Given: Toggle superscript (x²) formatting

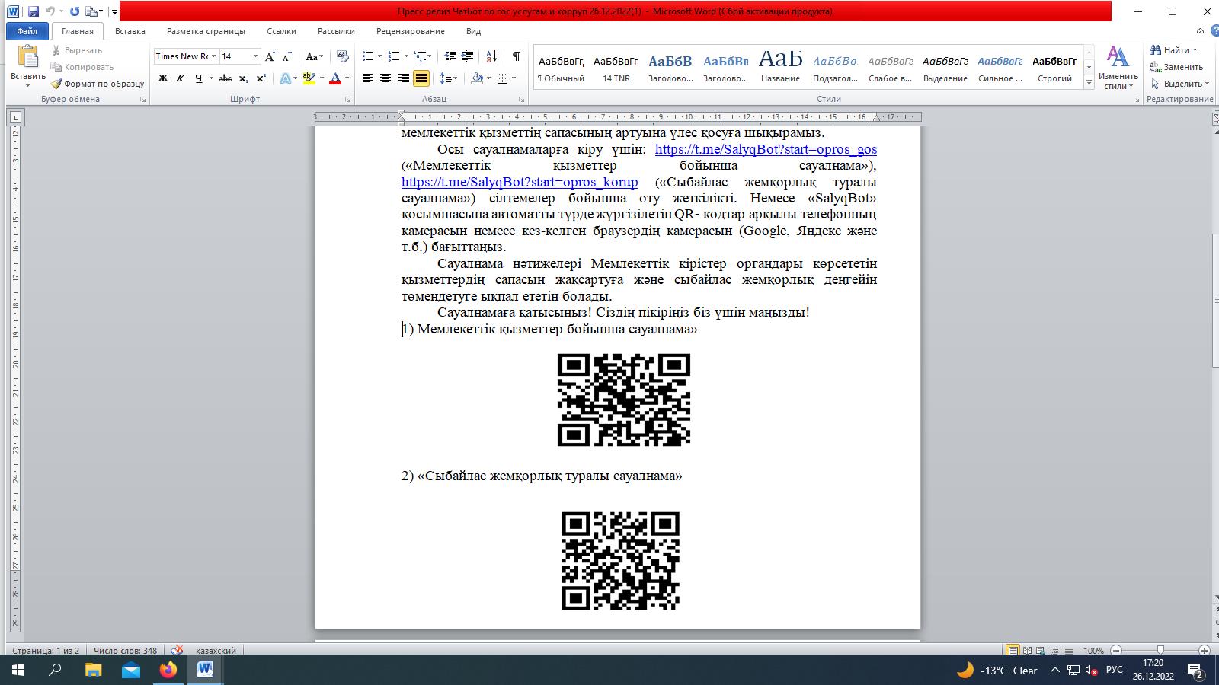Looking at the screenshot, I should click(261, 78).
